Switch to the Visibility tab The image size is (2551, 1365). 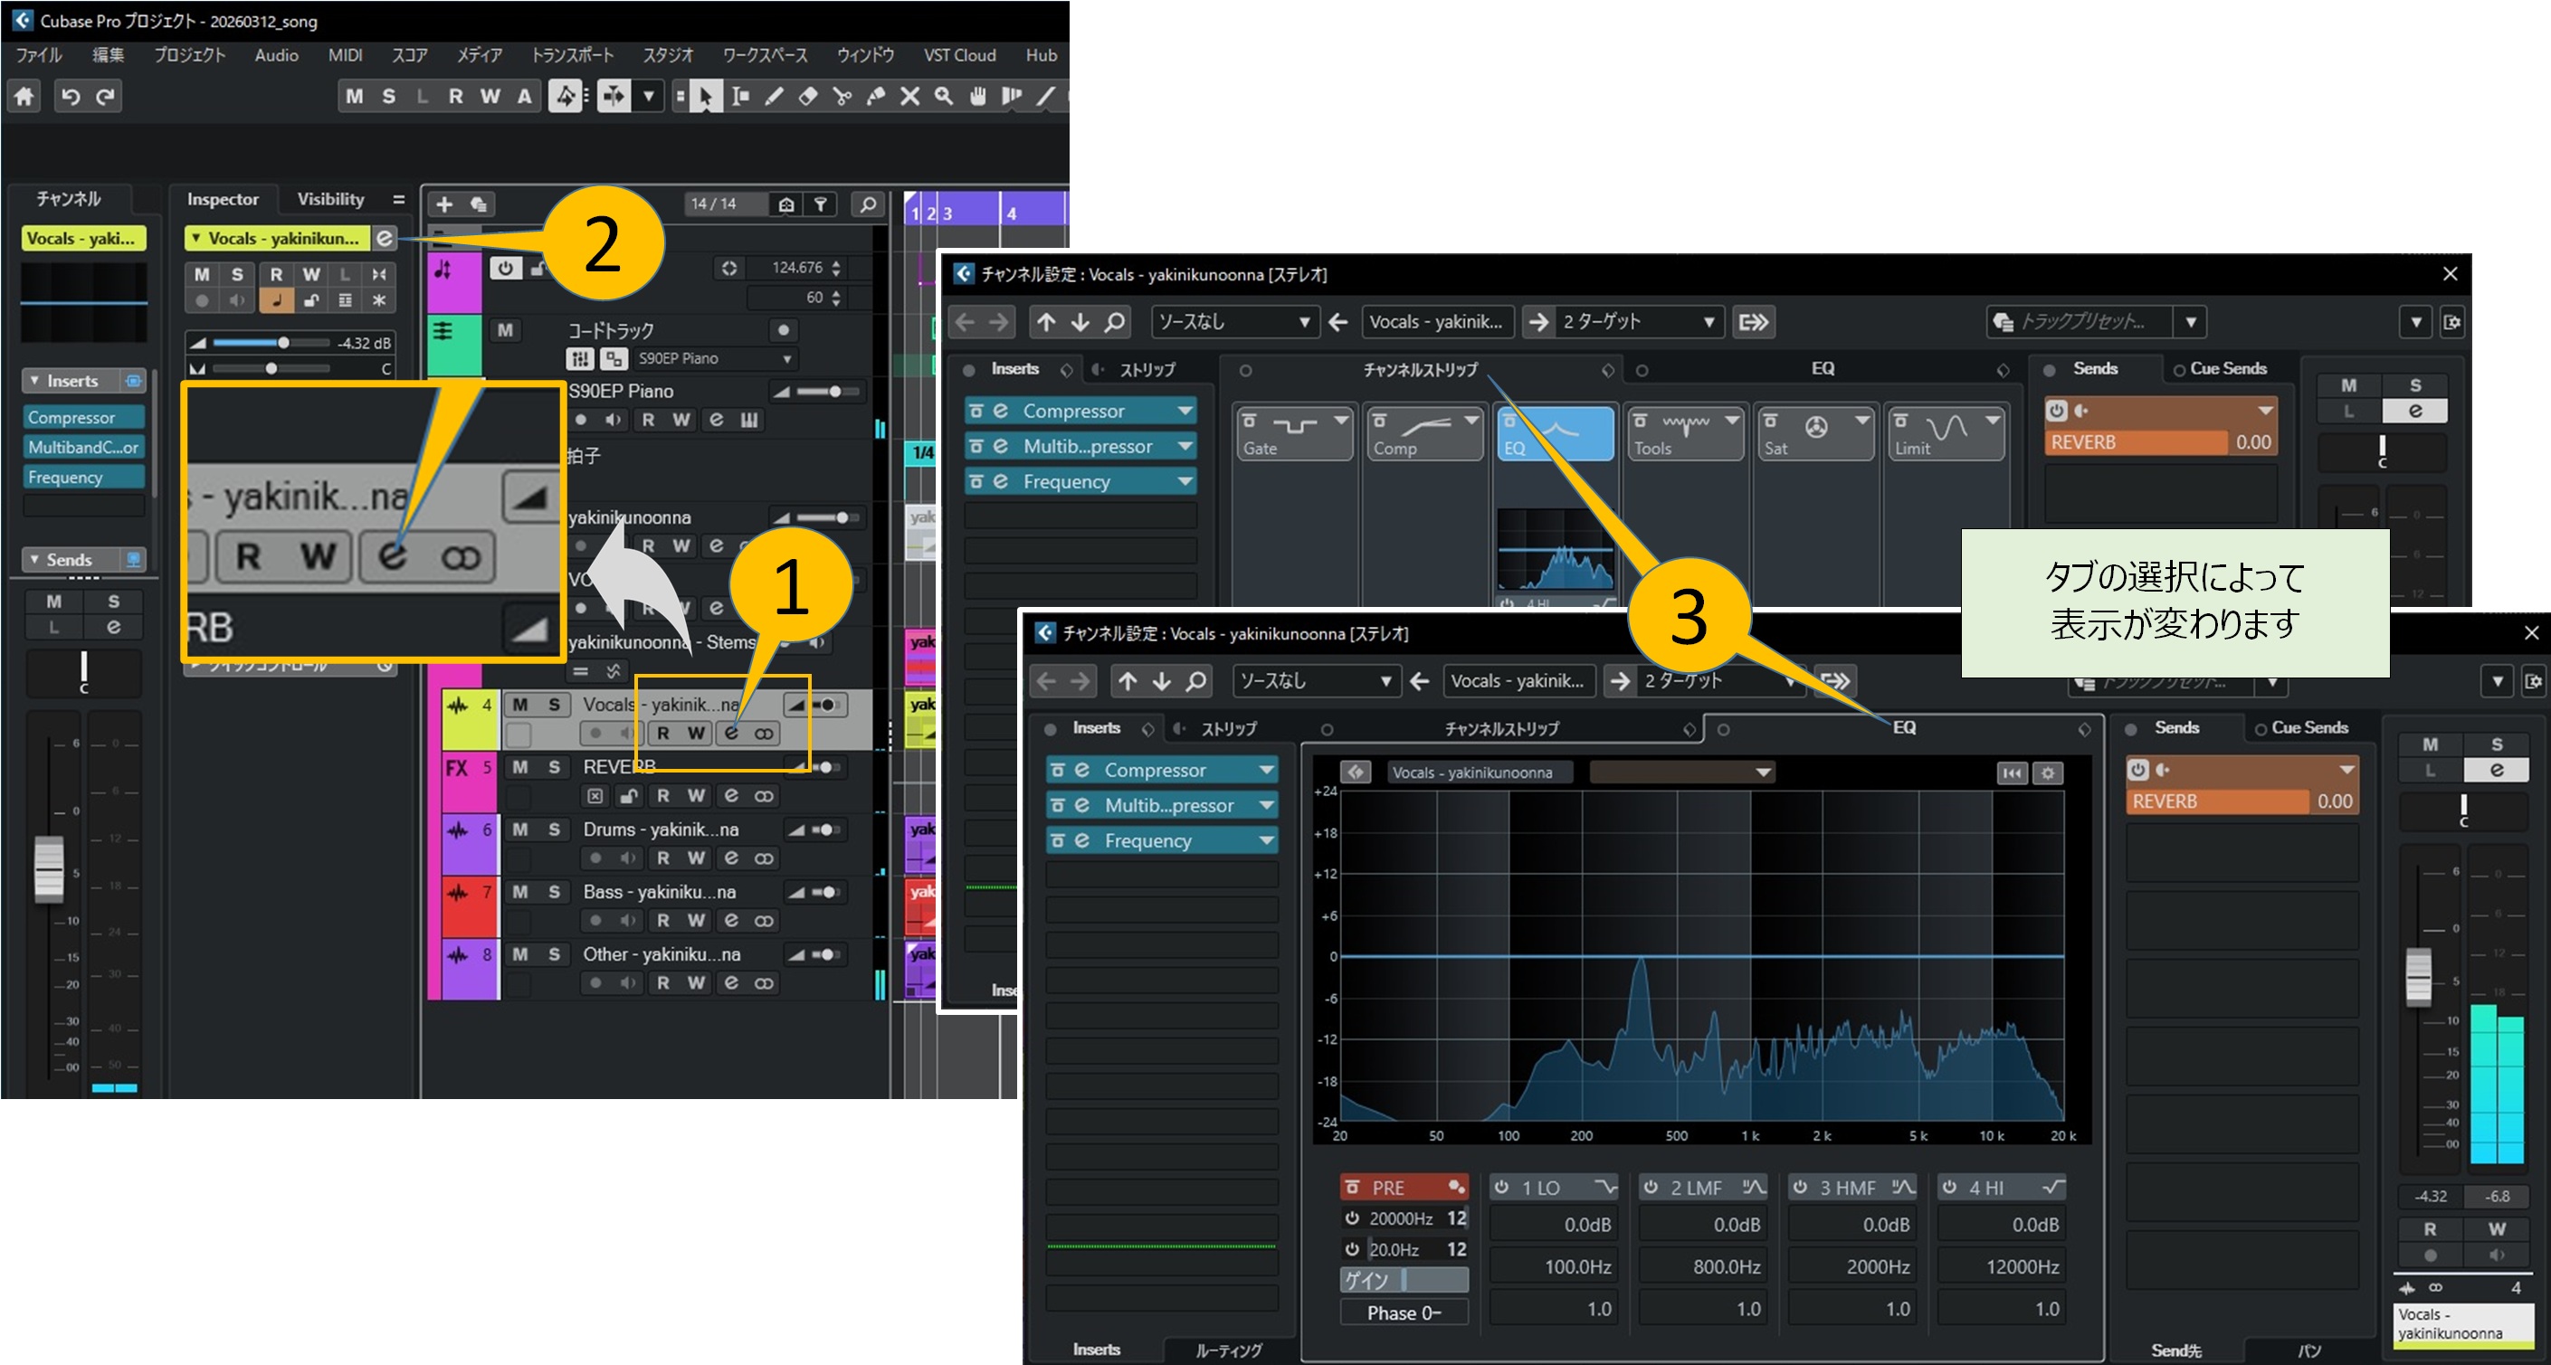331,199
